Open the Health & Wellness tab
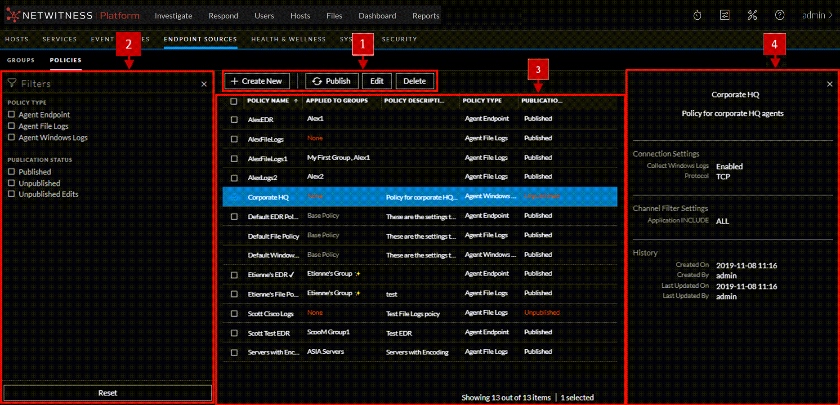This screenshot has width=840, height=405. [x=288, y=39]
